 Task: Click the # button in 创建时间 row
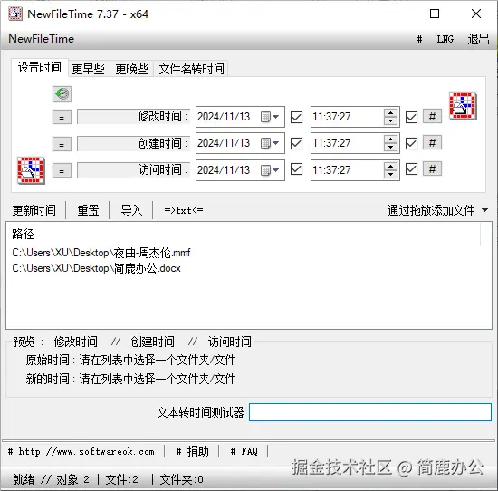[432, 143]
